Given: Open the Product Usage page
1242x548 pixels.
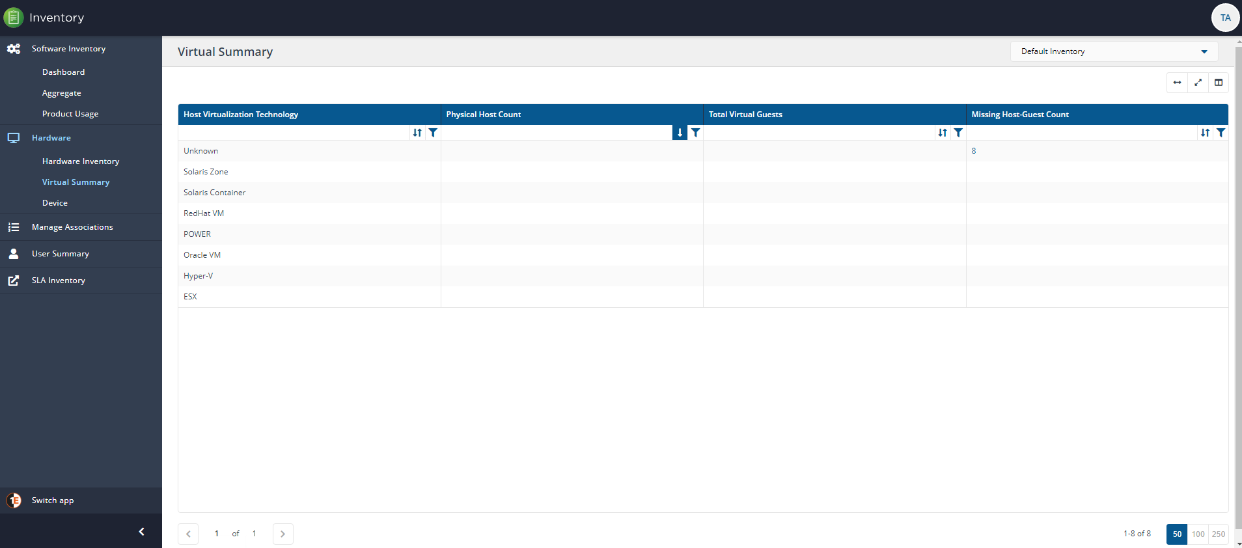Looking at the screenshot, I should pos(70,114).
